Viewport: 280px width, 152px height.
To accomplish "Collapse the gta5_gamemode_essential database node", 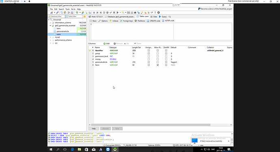I will click(x=51, y=26).
